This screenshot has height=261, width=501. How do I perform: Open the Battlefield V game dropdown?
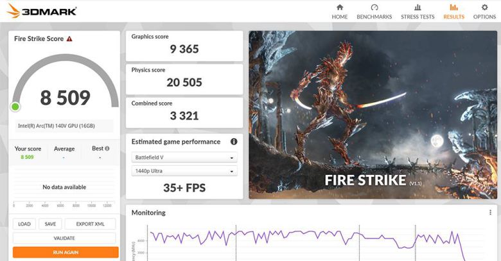pyautogui.click(x=184, y=157)
